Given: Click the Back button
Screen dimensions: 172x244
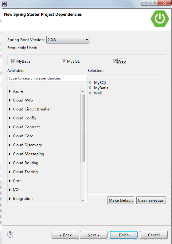Looking at the screenshot, I should [x=65, y=235].
